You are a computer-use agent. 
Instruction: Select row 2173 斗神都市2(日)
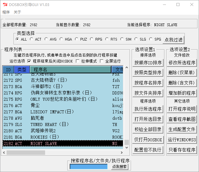click(x=63, y=87)
